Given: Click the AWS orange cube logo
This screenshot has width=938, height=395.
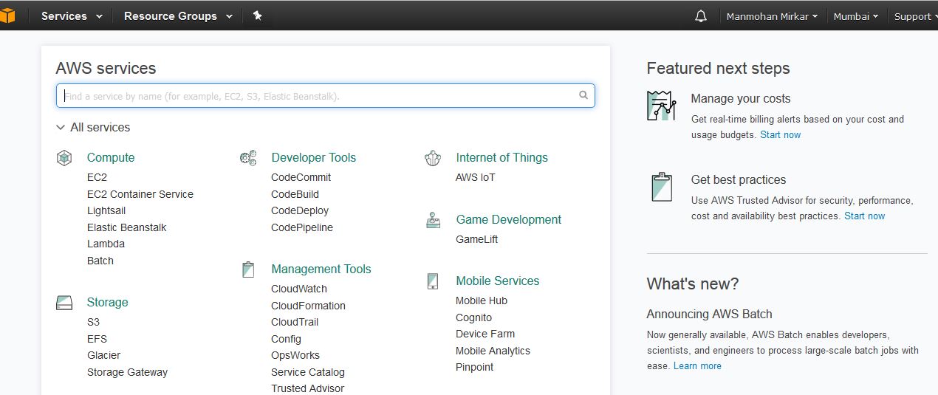Looking at the screenshot, I should pos(6,16).
